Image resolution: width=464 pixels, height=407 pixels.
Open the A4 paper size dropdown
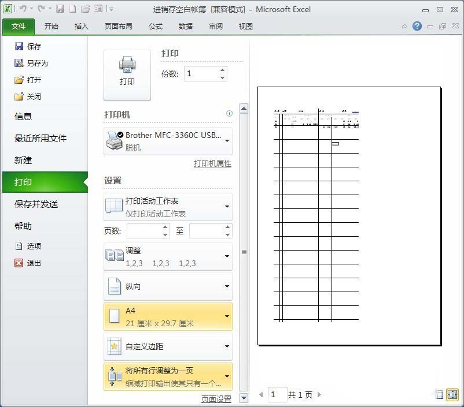point(168,316)
